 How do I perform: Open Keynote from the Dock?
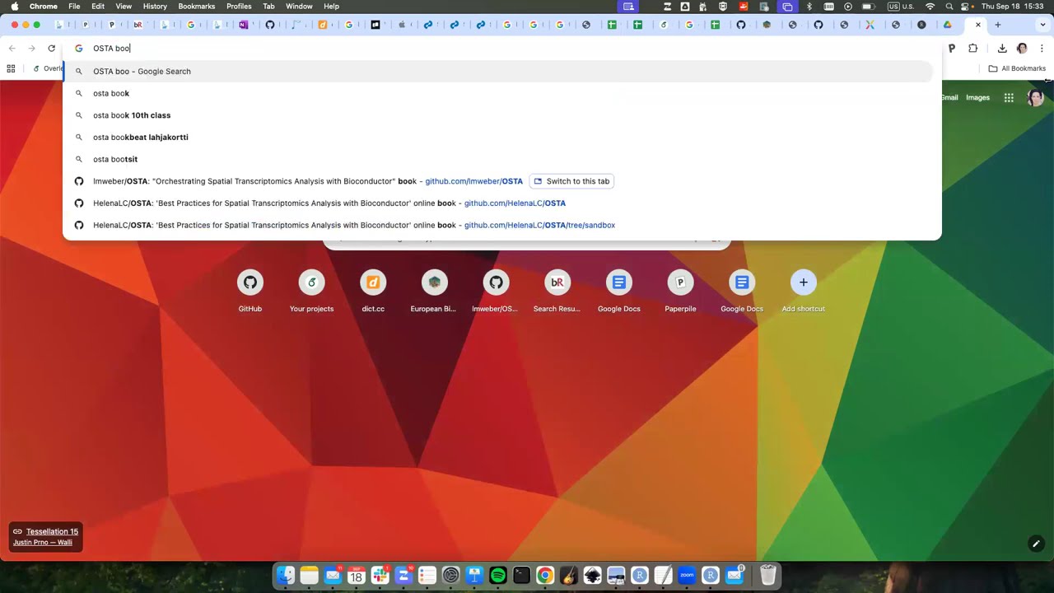pyautogui.click(x=474, y=576)
